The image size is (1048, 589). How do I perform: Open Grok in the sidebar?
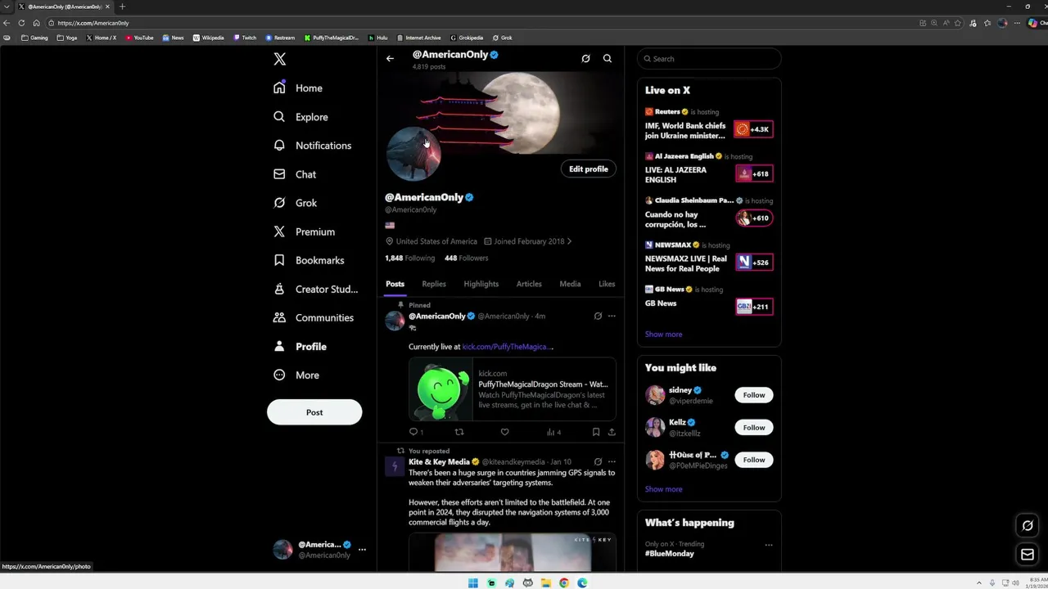pos(295,203)
